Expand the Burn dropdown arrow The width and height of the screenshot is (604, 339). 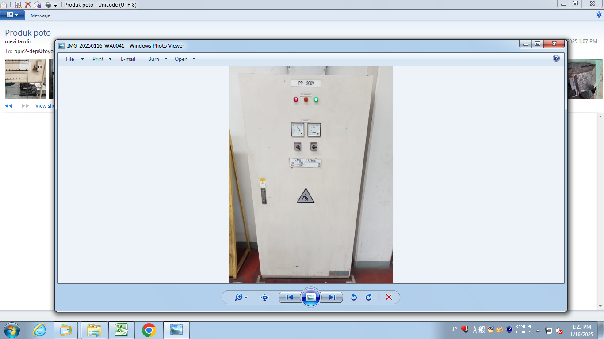point(166,59)
